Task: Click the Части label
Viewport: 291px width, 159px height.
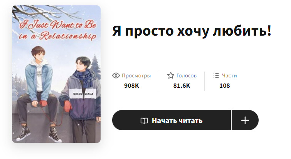Action: tap(229, 75)
